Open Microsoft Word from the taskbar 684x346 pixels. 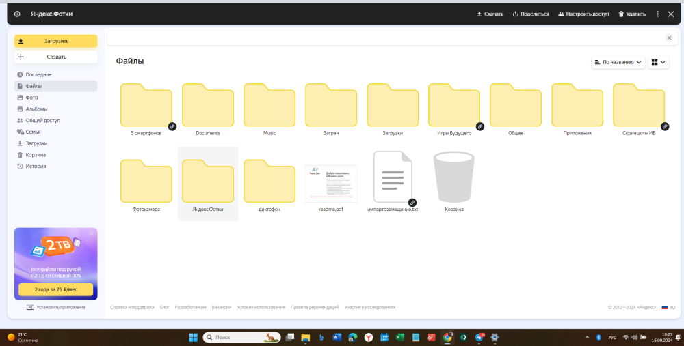click(337, 337)
